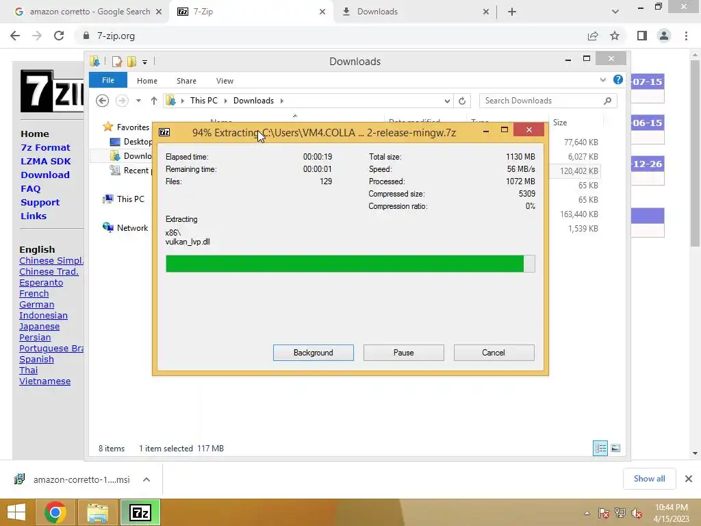Open Explorer help question mark icon
Screen dimensions: 701x526
[618, 79]
